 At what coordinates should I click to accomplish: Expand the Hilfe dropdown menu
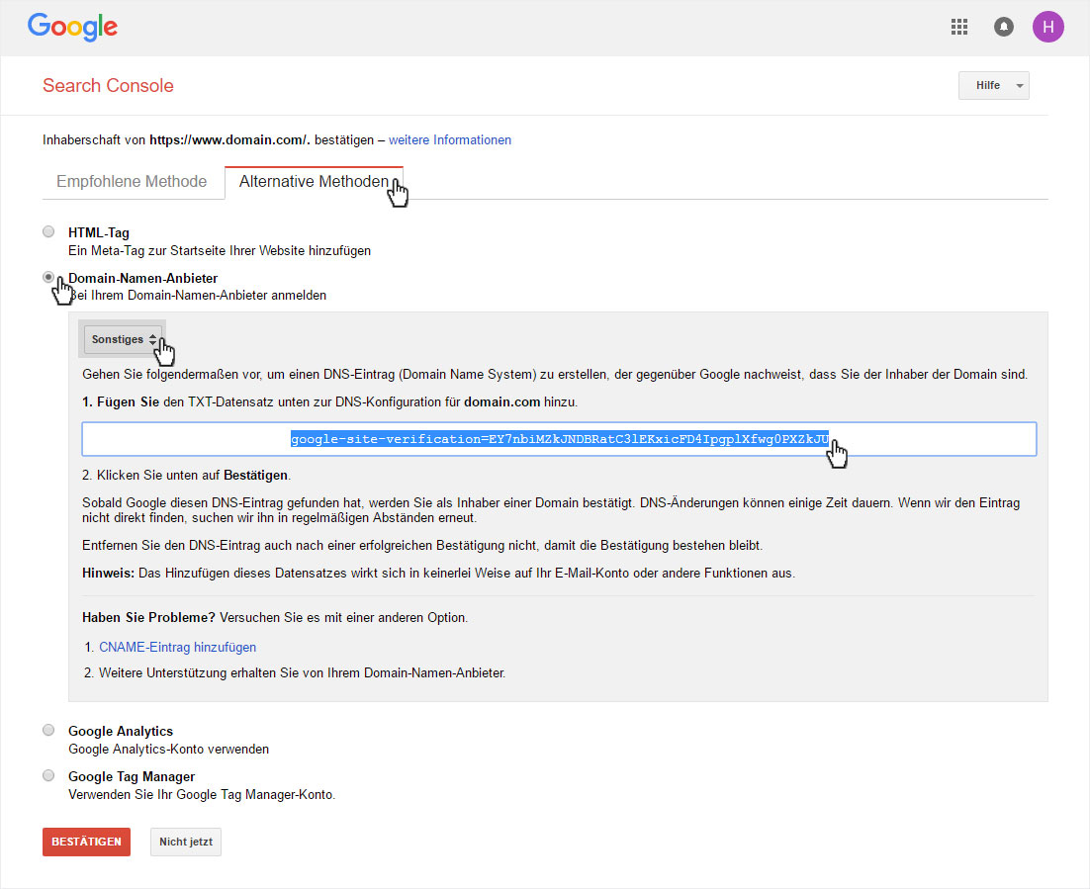pyautogui.click(x=993, y=85)
